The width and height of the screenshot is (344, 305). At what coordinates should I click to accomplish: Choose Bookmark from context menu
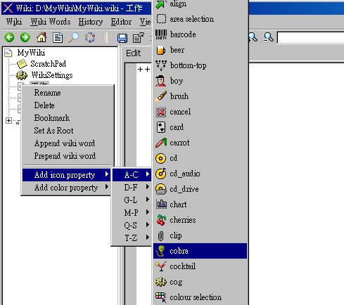click(x=68, y=118)
